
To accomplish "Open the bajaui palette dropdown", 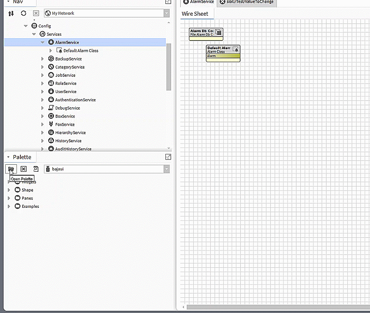I will pyautogui.click(x=166, y=169).
